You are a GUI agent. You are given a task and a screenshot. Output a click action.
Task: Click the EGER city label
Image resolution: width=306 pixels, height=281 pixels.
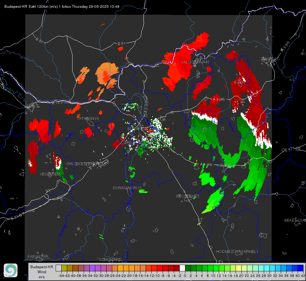pyautogui.click(x=239, y=82)
